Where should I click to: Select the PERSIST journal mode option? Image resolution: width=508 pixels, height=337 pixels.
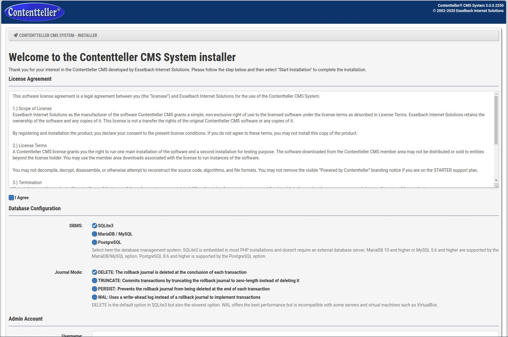click(95, 289)
